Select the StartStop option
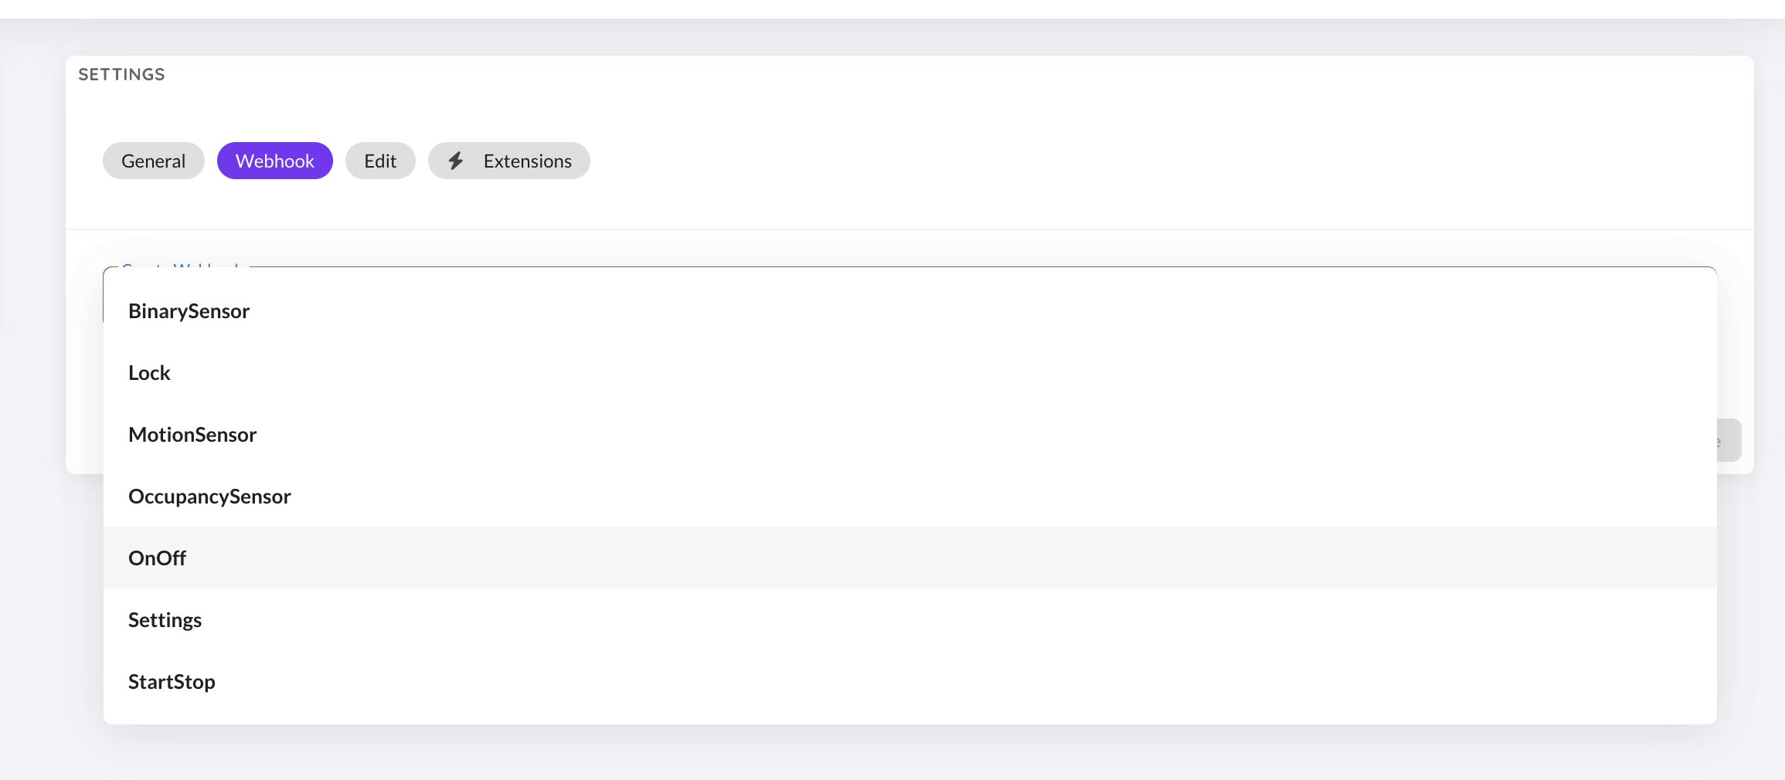Viewport: 1785px width, 780px height. [172, 681]
